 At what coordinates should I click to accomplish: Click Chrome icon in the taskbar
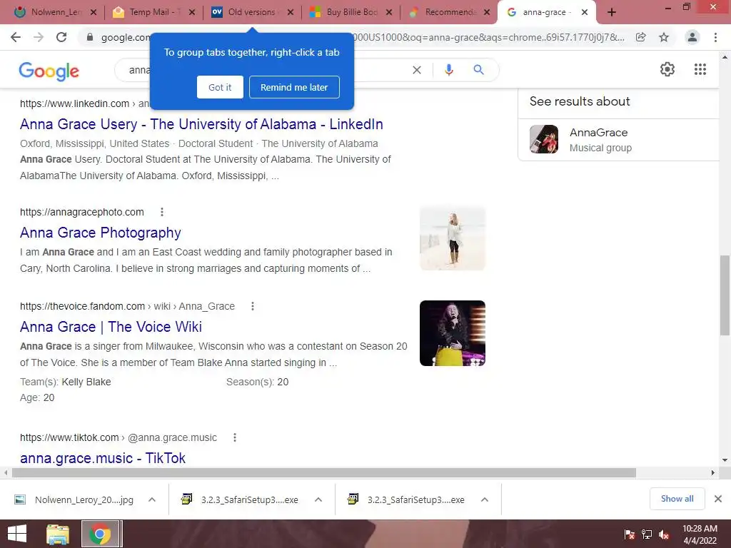tap(100, 534)
